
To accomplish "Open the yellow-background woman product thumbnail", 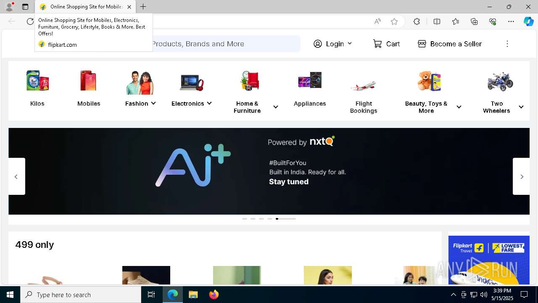I will [328, 275].
